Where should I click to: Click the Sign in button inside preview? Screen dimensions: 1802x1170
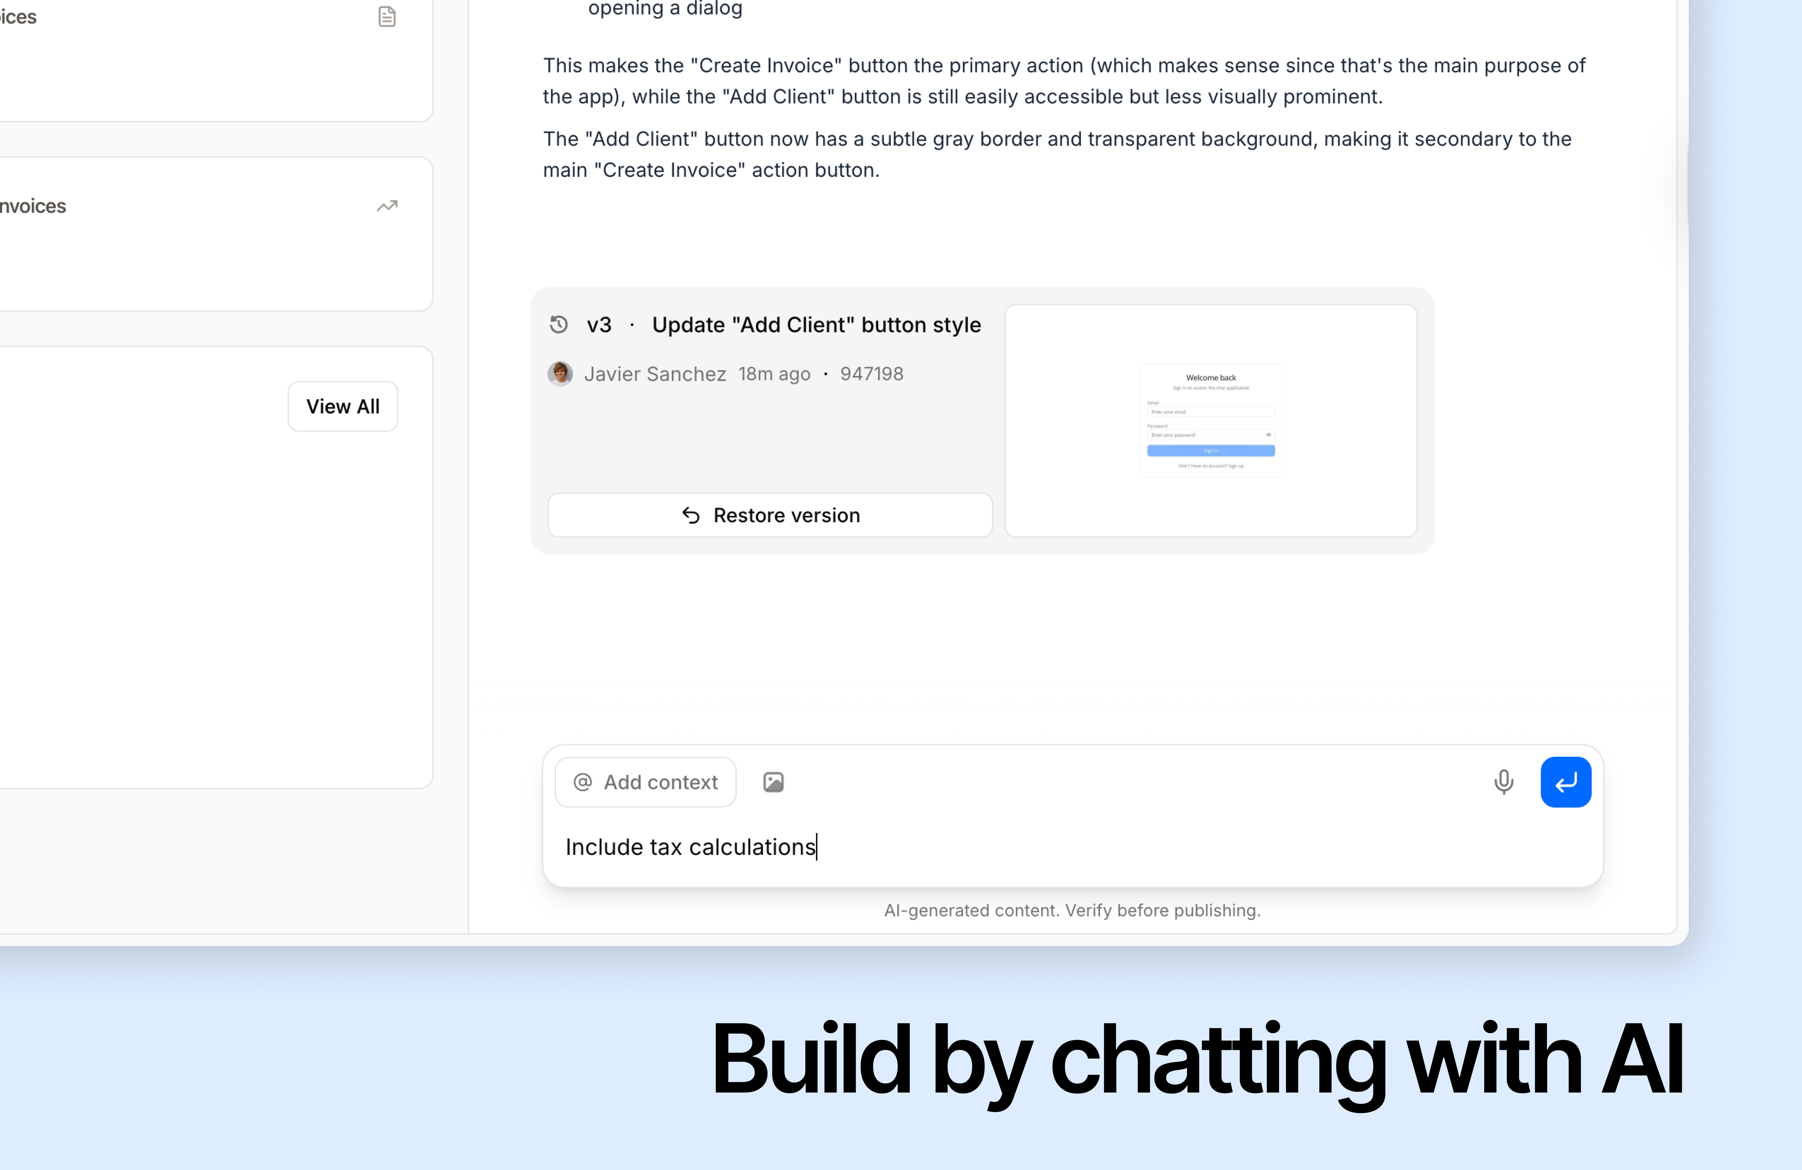(x=1210, y=451)
